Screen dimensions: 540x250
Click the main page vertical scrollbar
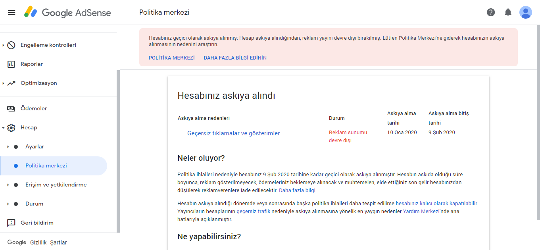pyautogui.click(x=538, y=123)
